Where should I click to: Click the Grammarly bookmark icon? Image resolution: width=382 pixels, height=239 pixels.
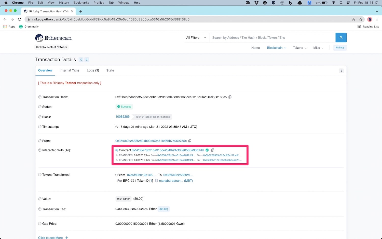(x=21, y=26)
